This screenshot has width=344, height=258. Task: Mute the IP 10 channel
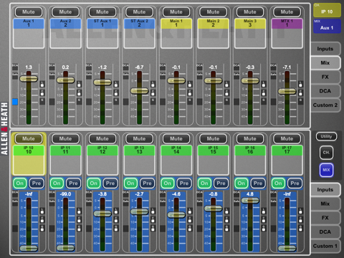[29, 138]
